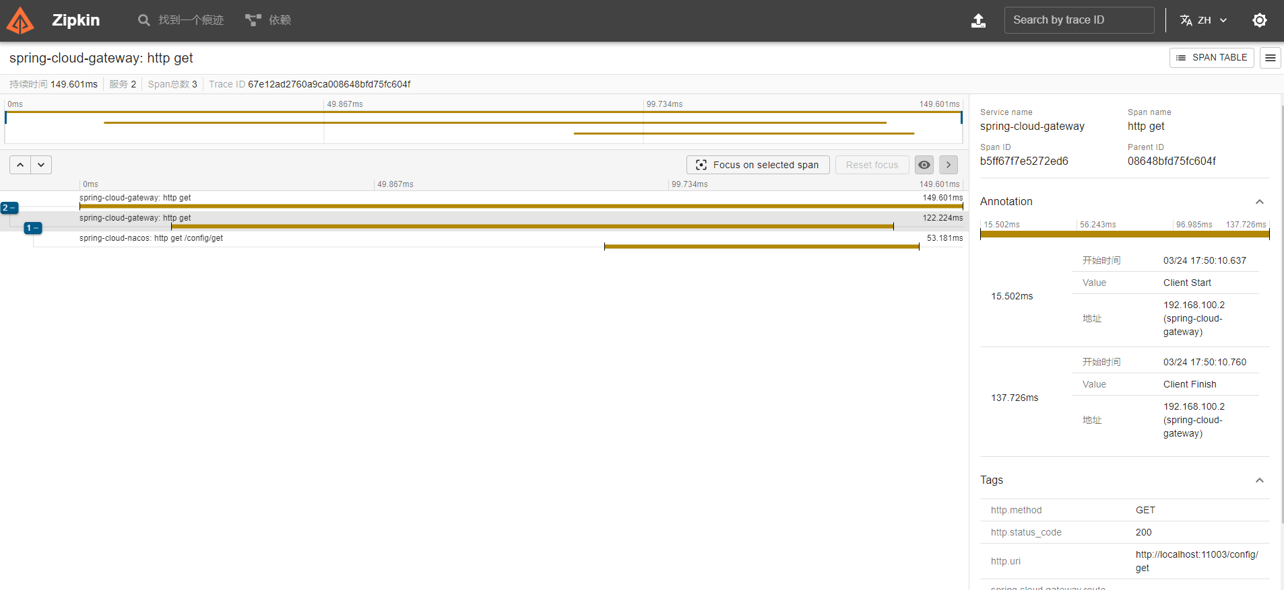The height and width of the screenshot is (590, 1284).
Task: Select the spring-cloud-nacos span bar
Action: [x=761, y=247]
